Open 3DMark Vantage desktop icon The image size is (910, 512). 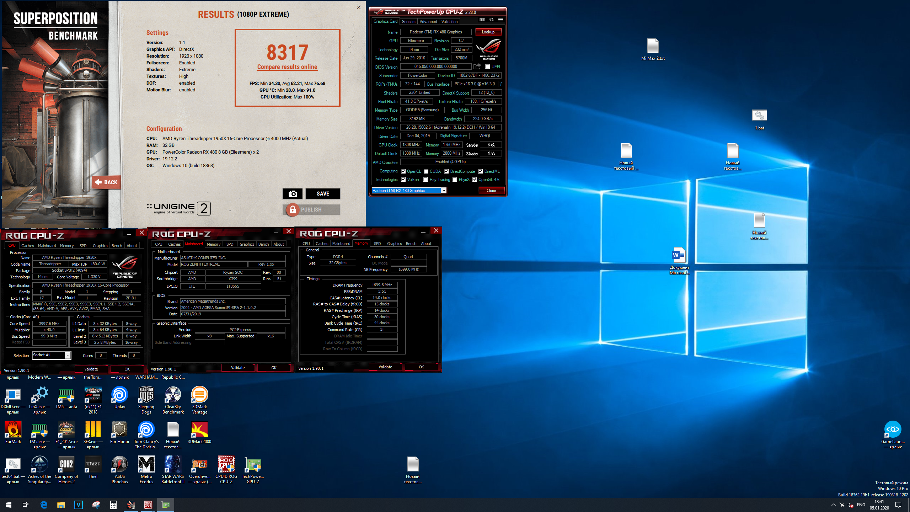point(200,400)
